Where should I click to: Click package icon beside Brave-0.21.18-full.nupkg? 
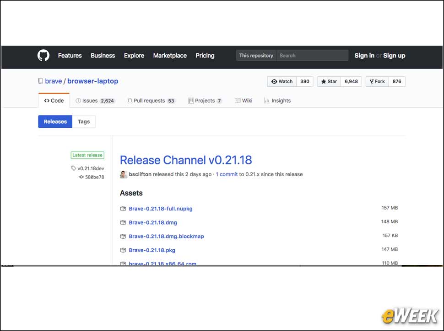point(123,209)
